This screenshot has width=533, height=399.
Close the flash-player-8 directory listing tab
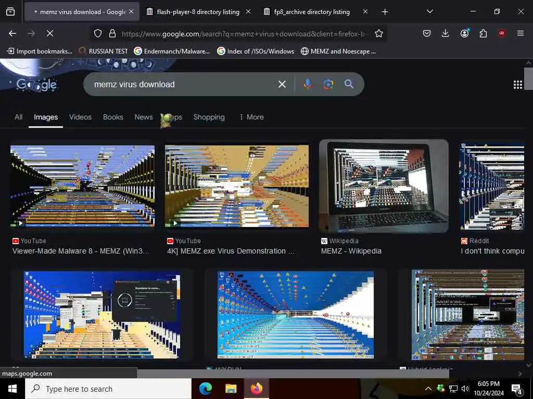click(248, 12)
